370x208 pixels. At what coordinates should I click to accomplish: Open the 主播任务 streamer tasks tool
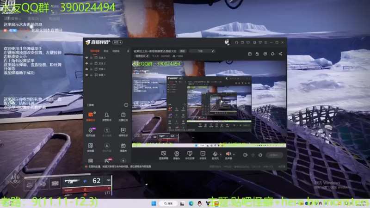pyautogui.click(x=123, y=116)
